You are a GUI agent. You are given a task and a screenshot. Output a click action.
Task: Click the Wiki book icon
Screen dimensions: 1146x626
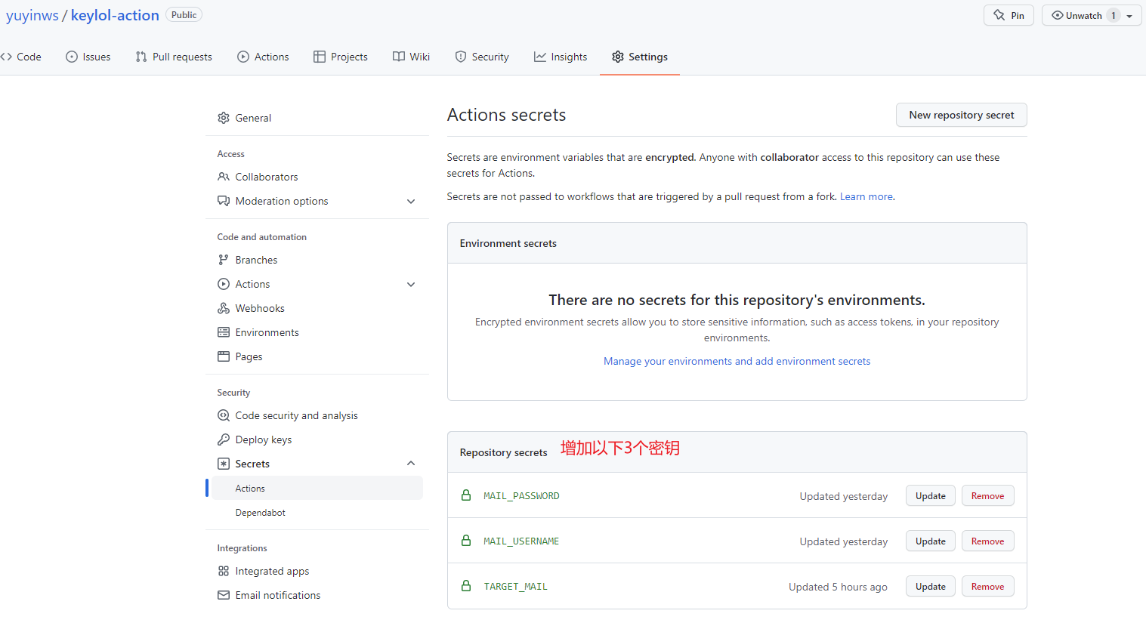coord(399,57)
